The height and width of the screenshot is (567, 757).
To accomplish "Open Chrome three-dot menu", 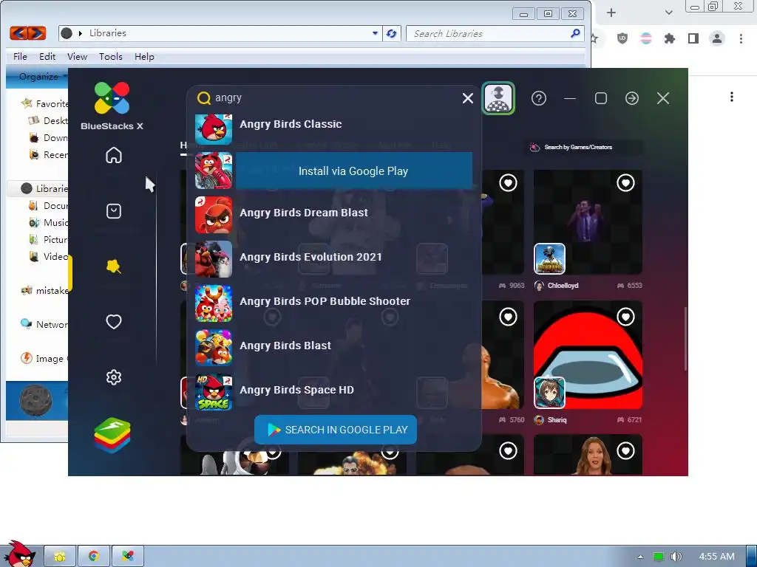I will pyautogui.click(x=741, y=38).
